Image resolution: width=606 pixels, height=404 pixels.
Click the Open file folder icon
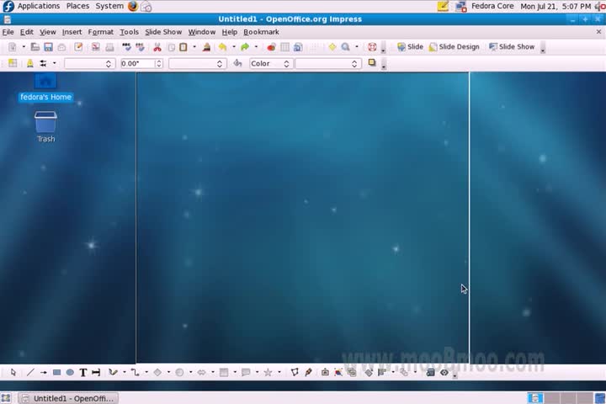pos(35,47)
